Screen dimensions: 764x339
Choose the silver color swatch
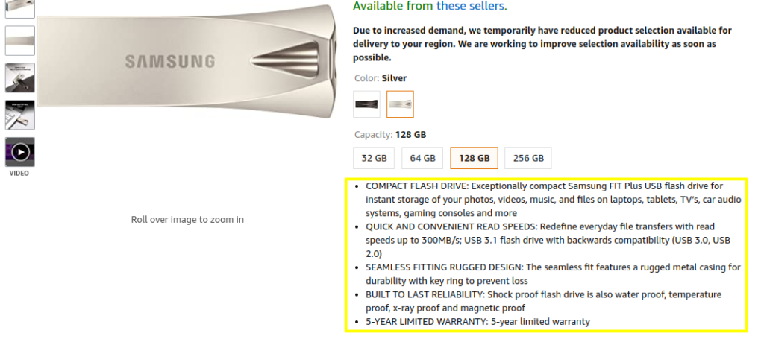click(400, 104)
